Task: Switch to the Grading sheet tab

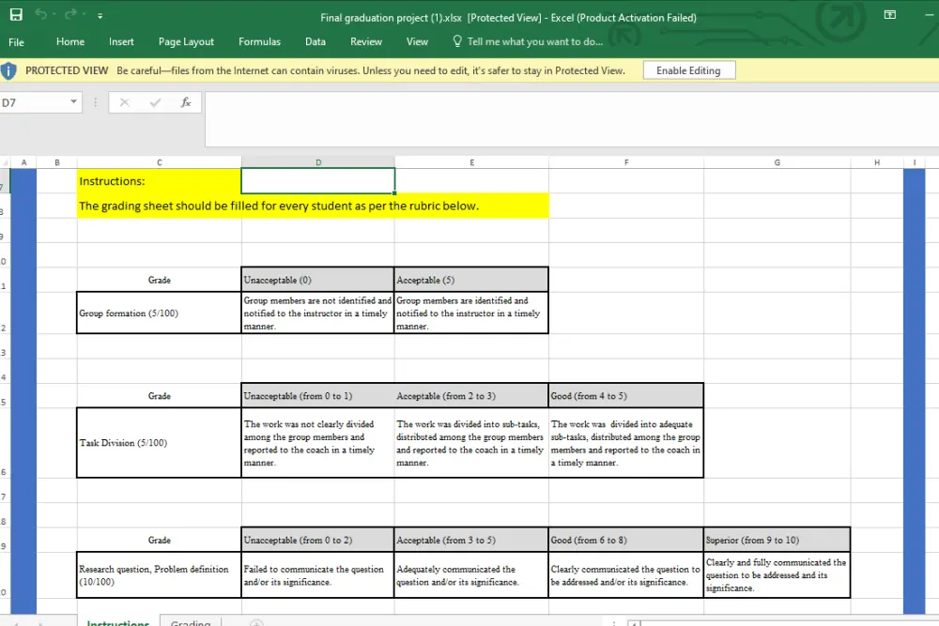Action: pos(191,621)
